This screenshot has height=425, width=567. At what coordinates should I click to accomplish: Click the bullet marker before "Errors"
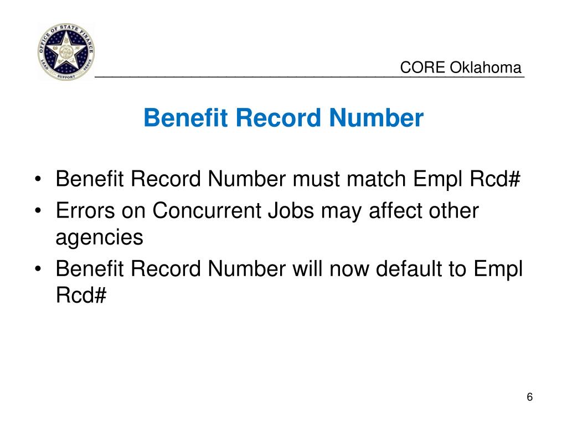[x=38, y=211]
